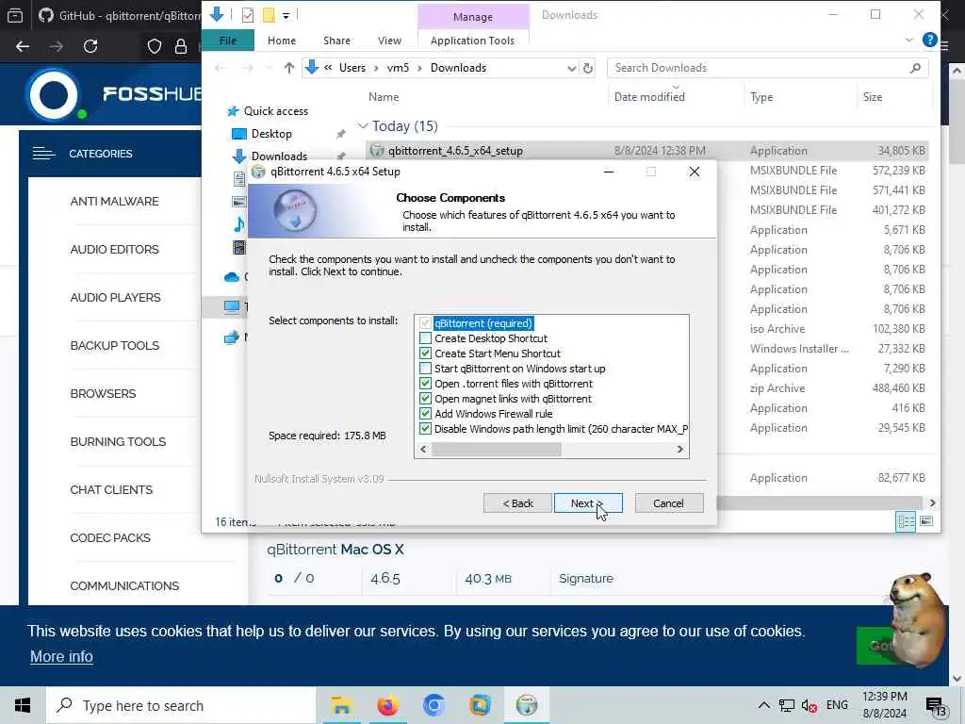
Task: Open ANTI MALWARE category
Action: click(114, 202)
